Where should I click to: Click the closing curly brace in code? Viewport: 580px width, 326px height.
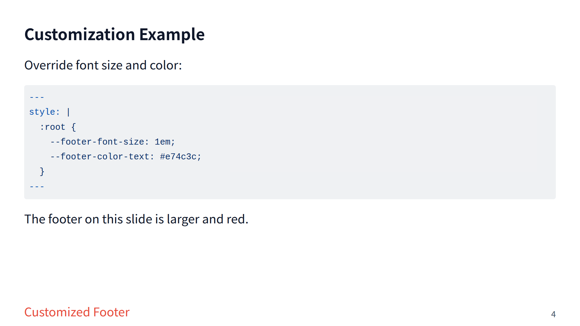coord(42,171)
